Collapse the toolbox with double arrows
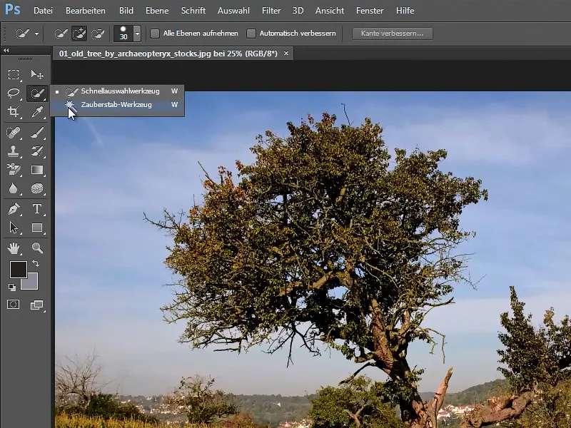The width and height of the screenshot is (571, 428). [x=6, y=50]
